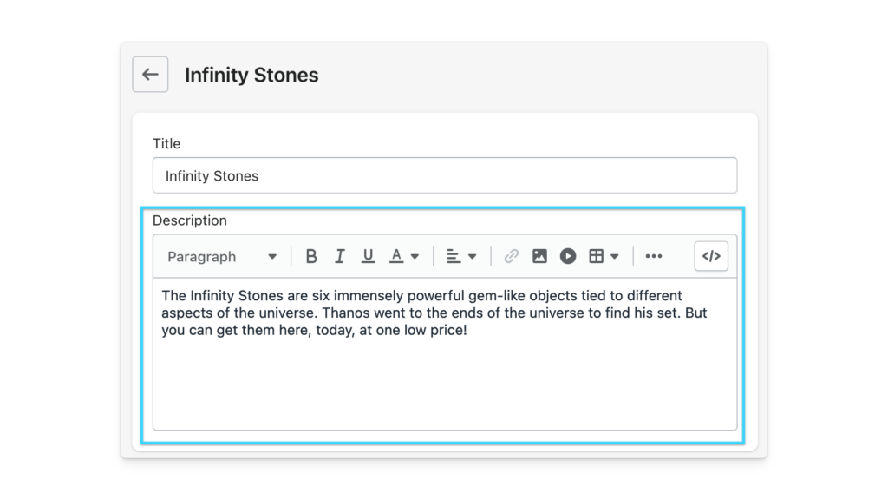888x500 pixels.
Task: Expand the text alignment dropdown
Action: point(462,256)
